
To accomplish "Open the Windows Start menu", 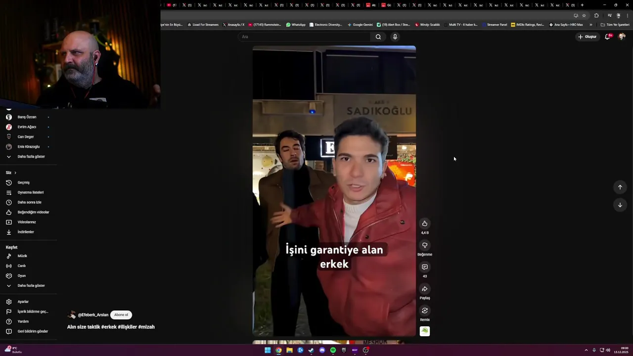I will 268,350.
